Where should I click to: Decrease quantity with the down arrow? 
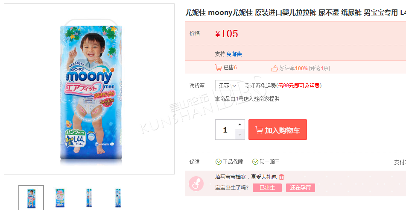[240, 135]
